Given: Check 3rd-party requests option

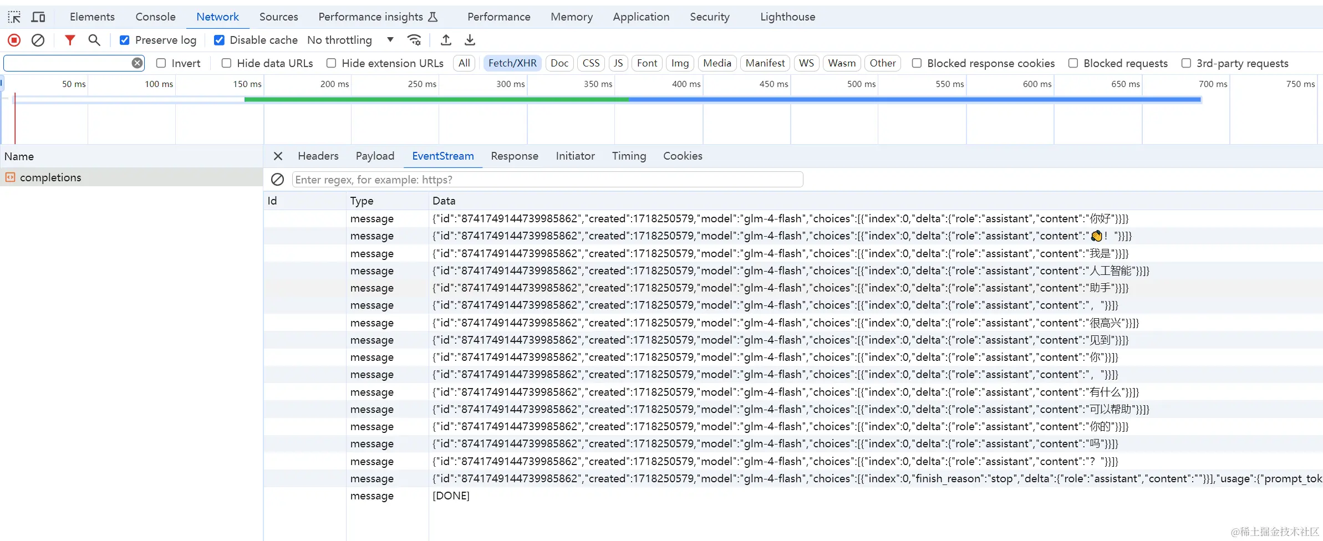Looking at the screenshot, I should (x=1186, y=63).
